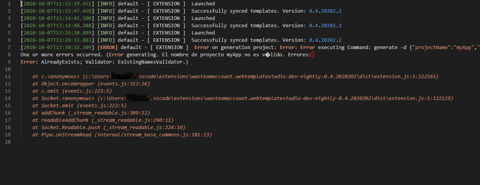This screenshot has height=185, width=480.
Task: Click extension.js:5:122565 path on line 11
Action: click(404, 77)
